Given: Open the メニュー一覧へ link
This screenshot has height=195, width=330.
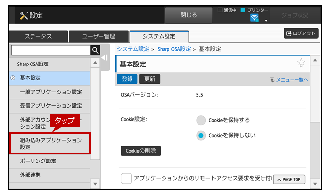Looking at the screenshot, I should pyautogui.click(x=290, y=80).
